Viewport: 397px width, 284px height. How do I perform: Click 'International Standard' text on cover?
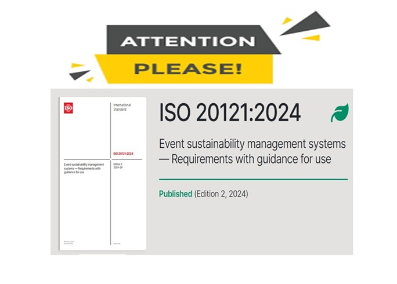pyautogui.click(x=122, y=107)
